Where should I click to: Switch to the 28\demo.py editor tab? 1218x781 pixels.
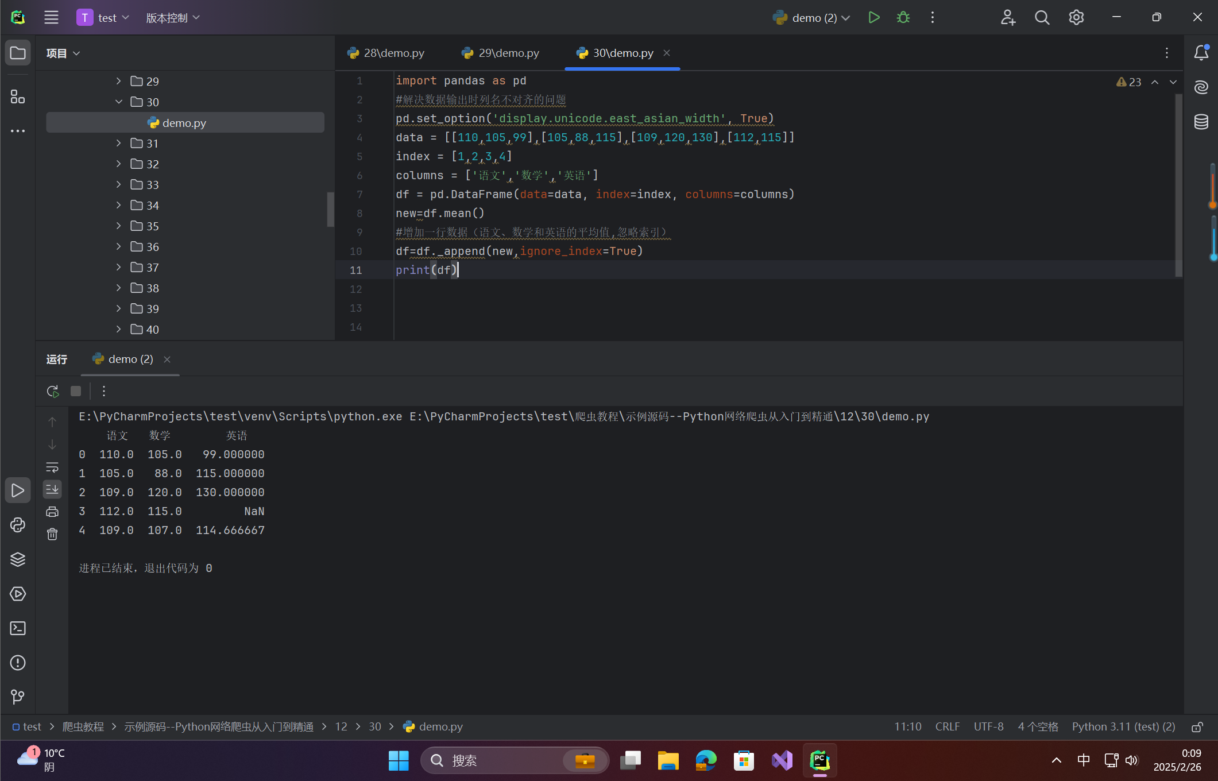click(x=386, y=53)
